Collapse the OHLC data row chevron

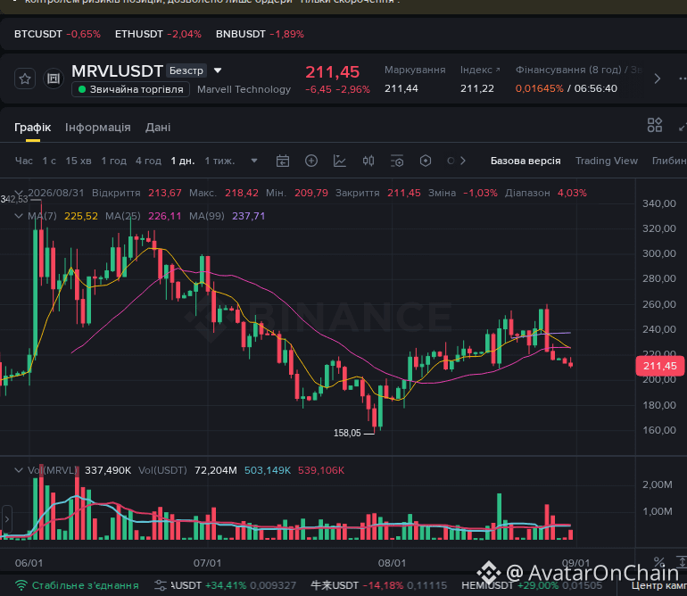click(x=19, y=193)
